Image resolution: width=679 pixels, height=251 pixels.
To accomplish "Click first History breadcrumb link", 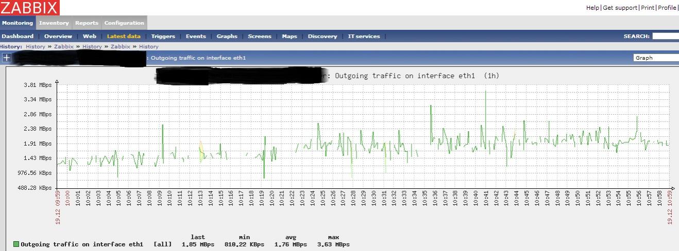I will point(36,46).
